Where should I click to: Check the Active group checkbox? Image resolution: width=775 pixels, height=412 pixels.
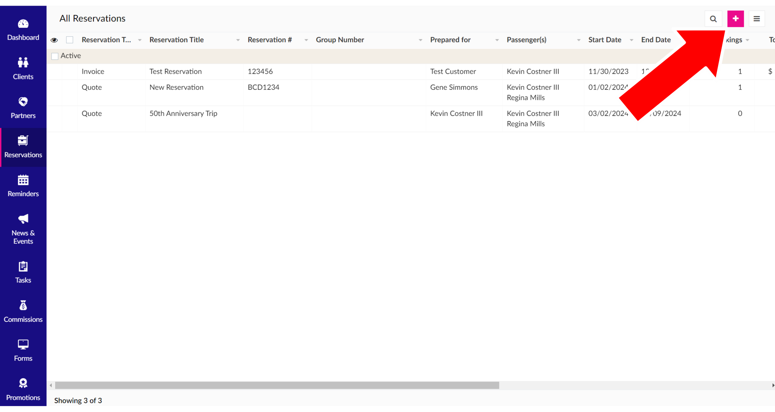(x=55, y=56)
